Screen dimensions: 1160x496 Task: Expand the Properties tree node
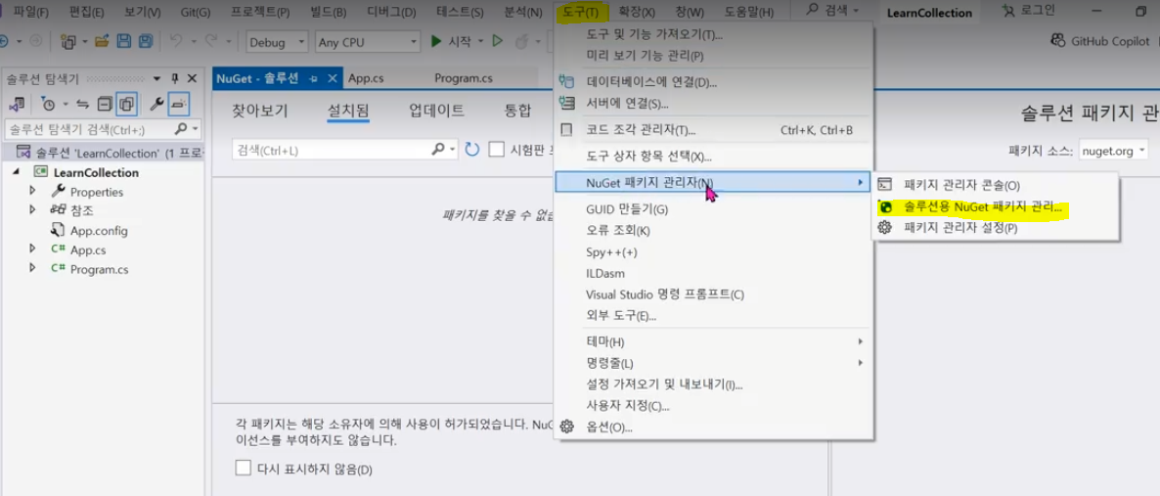(32, 191)
